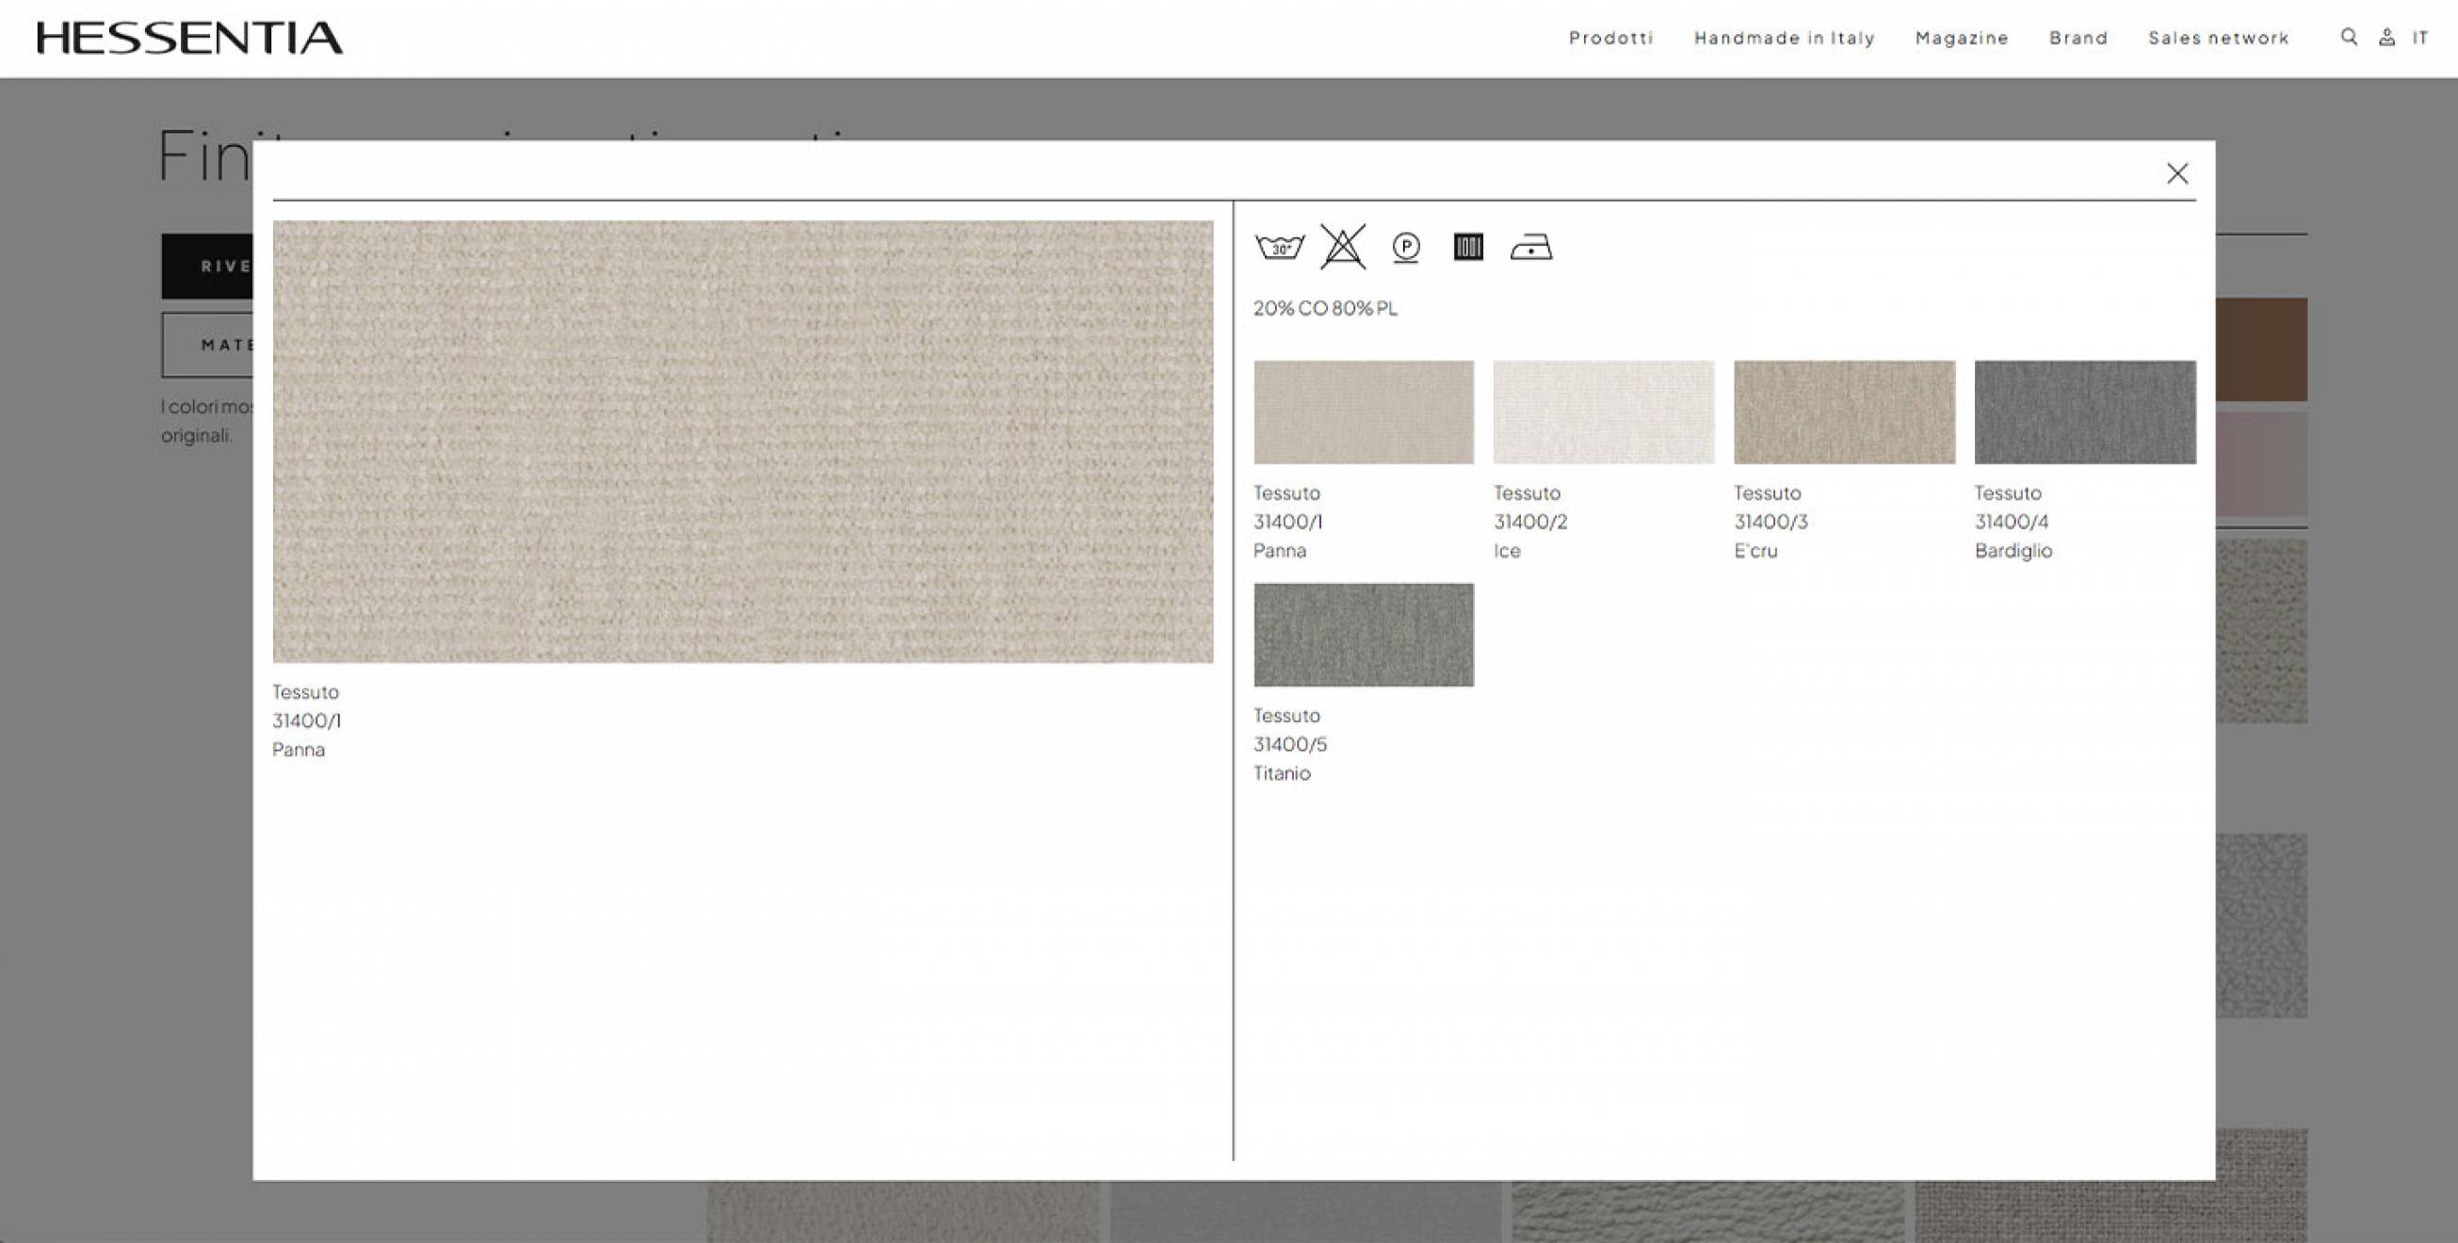Select the Ice 31400/2 fabric swatch
This screenshot has width=2458, height=1243.
tap(1603, 412)
